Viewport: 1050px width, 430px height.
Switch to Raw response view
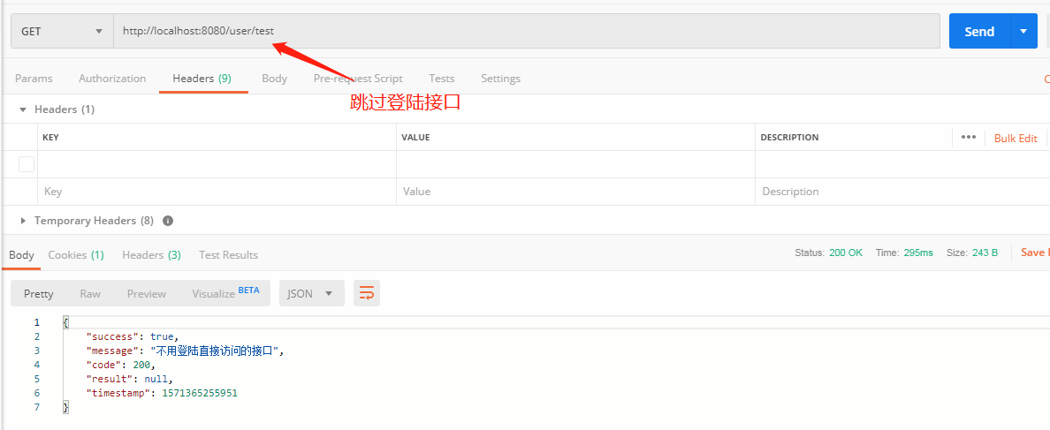(x=90, y=293)
